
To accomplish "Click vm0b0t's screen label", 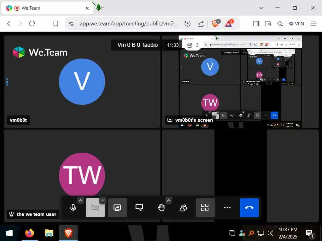I will point(190,120).
